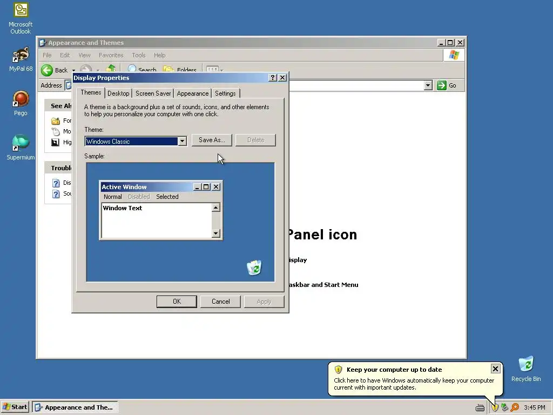Click the Display troubleshooter help icon
The height and width of the screenshot is (415, 553).
[x=56, y=183]
